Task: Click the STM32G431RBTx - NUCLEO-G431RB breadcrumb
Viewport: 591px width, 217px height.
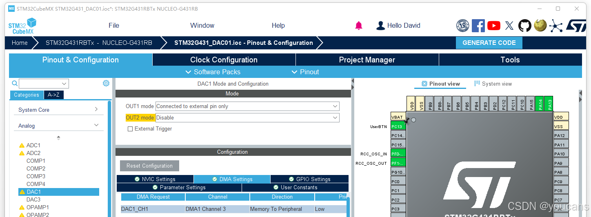Action: [x=99, y=43]
